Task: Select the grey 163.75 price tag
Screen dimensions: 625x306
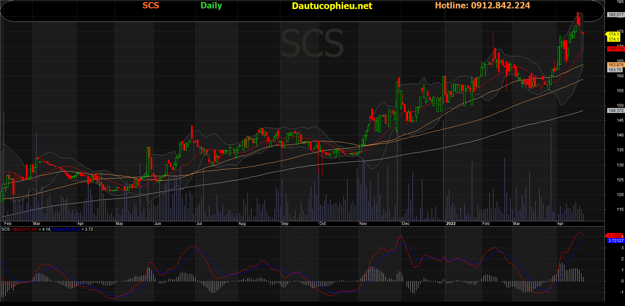Action: 615,70
